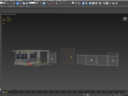Open Rectangular Selection Region flyout
Screen dimensions: 128x96
tap(11, 3)
